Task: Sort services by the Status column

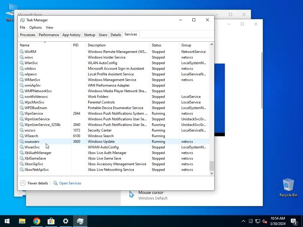Action: (165, 45)
